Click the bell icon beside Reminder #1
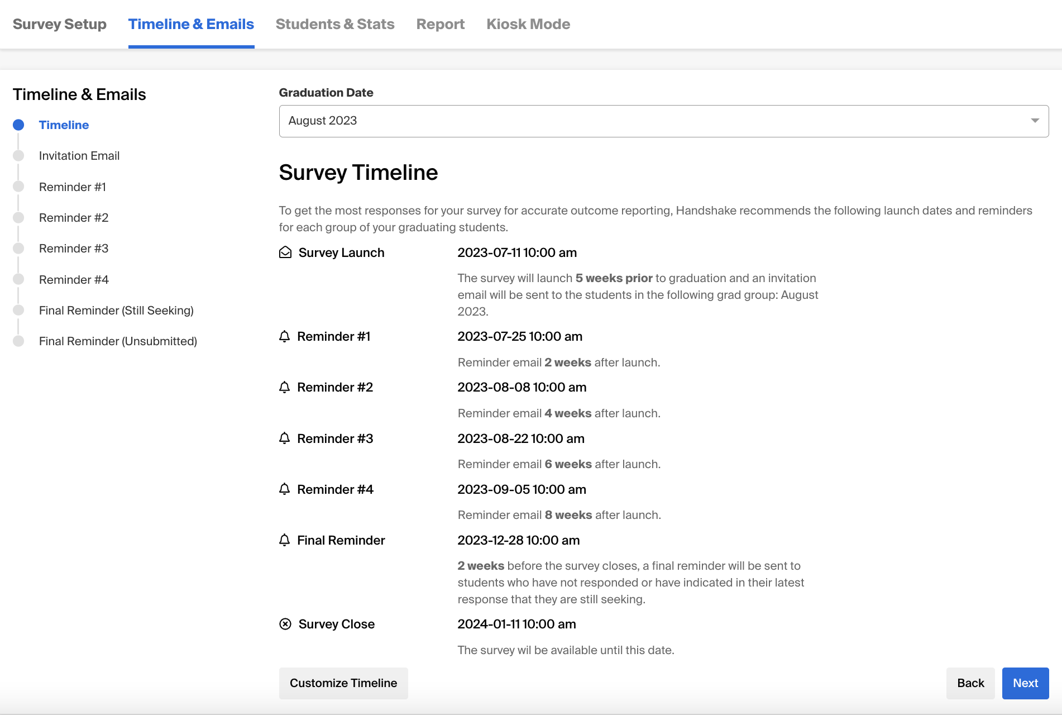This screenshot has width=1062, height=715. [x=285, y=336]
